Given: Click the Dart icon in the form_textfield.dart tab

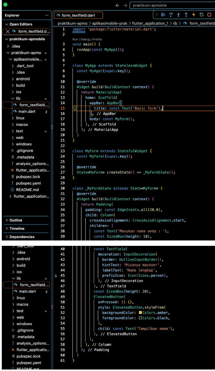Looking at the screenshot, I should (x=58, y=15).
